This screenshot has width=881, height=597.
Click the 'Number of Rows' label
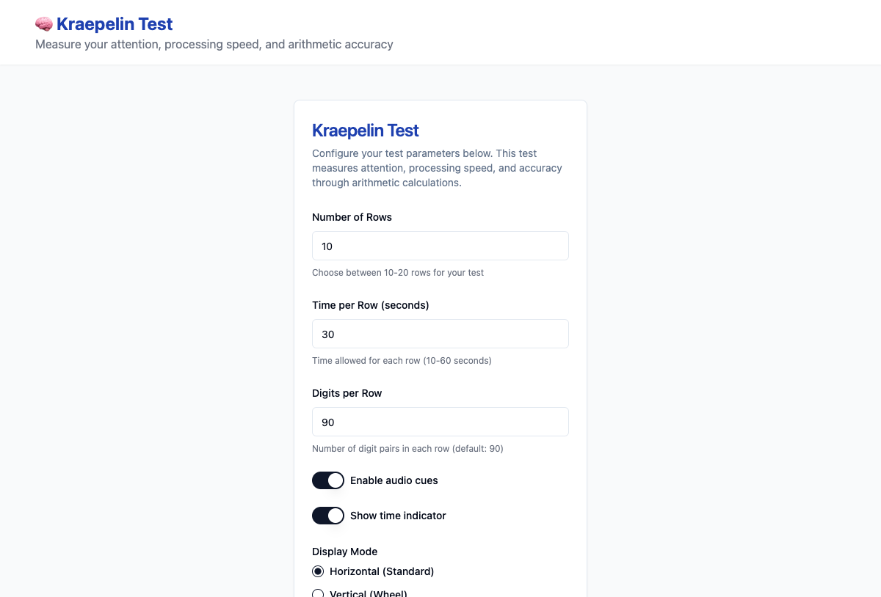point(352,217)
